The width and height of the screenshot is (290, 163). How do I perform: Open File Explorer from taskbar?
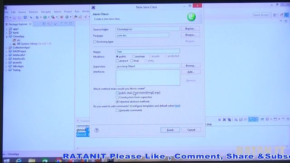(32, 161)
